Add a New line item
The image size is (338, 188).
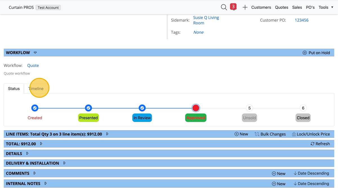tap(241, 134)
